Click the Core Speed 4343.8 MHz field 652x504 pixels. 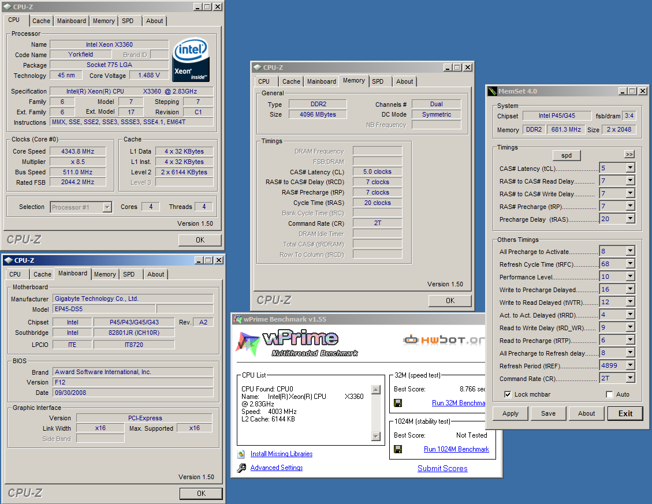click(x=78, y=151)
